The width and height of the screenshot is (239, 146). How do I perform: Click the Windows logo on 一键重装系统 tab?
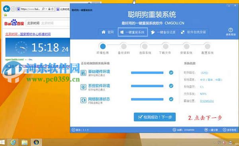(x=122, y=32)
